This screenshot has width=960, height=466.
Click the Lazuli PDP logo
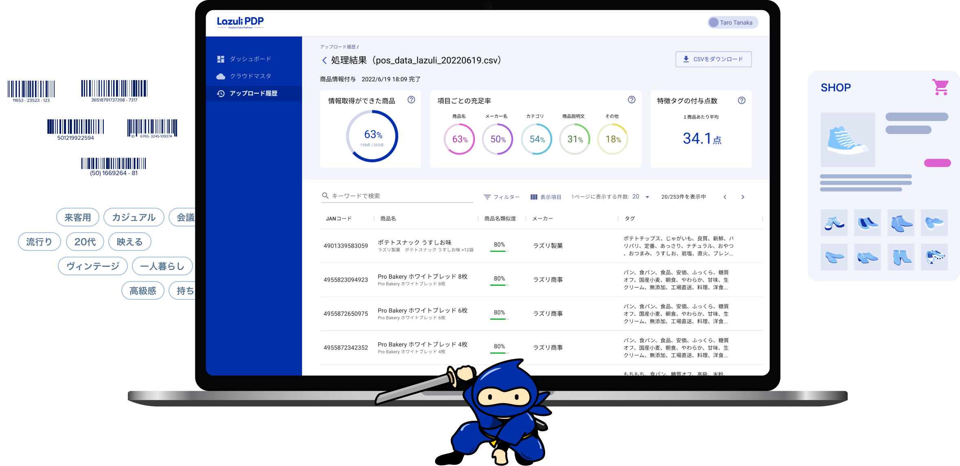tap(240, 22)
